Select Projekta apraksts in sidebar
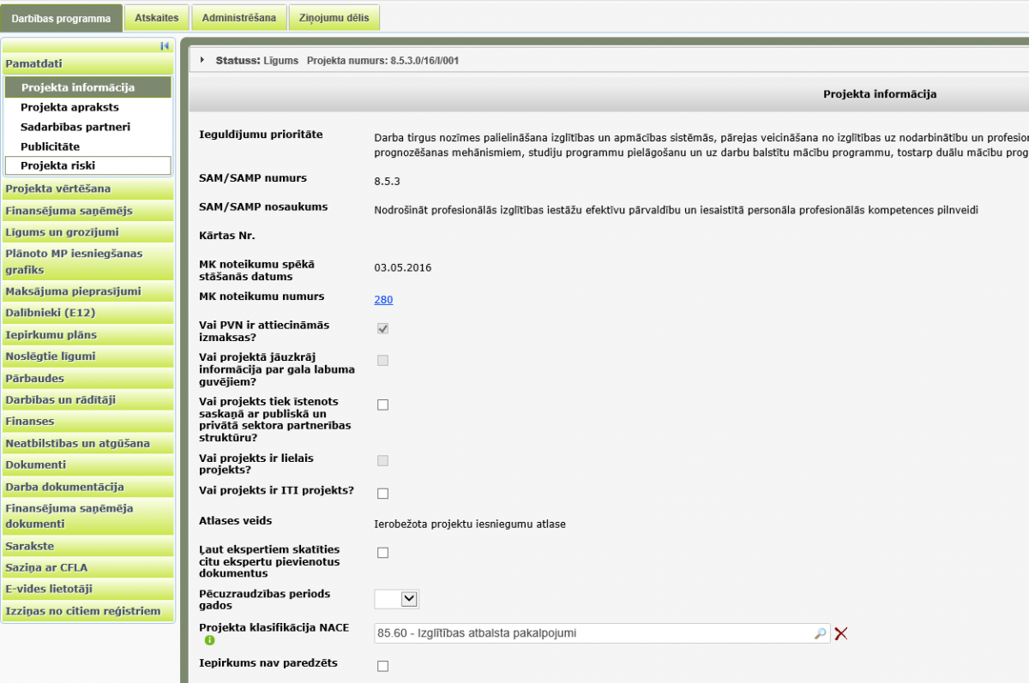This screenshot has width=1029, height=683. pos(69,107)
